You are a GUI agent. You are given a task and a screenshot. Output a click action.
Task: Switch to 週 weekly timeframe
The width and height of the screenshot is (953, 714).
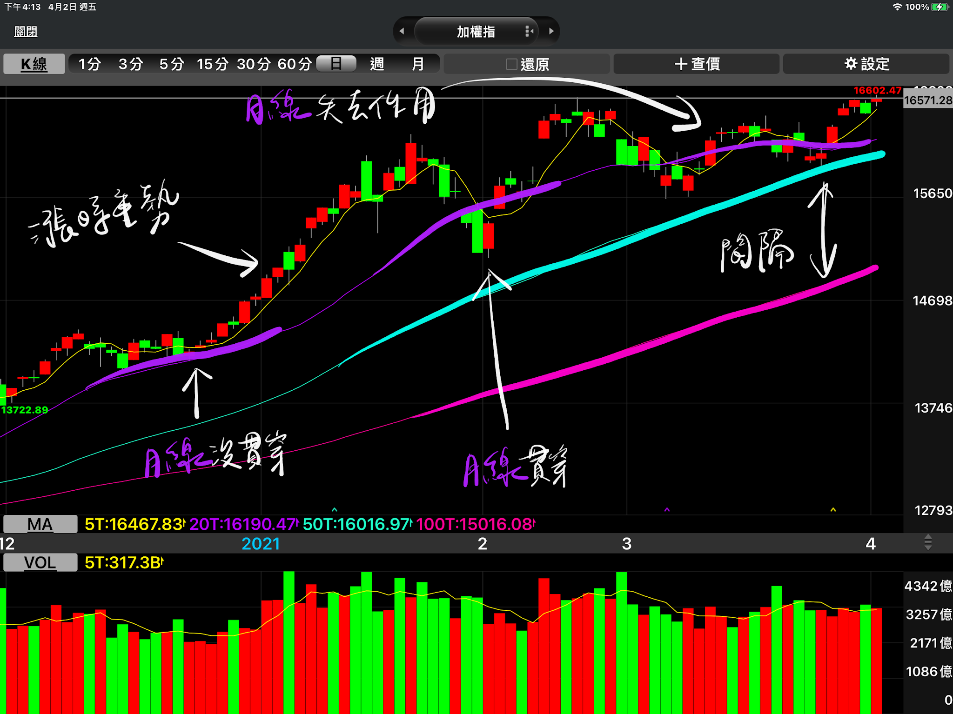coord(377,64)
